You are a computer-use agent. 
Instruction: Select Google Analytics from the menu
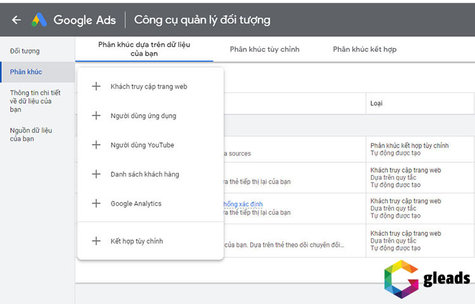[151, 203]
